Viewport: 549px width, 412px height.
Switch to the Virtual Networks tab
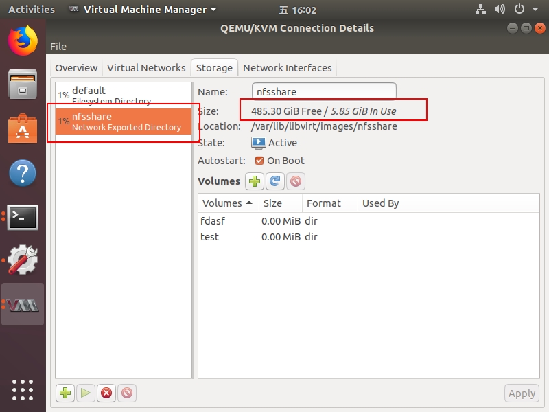[146, 68]
